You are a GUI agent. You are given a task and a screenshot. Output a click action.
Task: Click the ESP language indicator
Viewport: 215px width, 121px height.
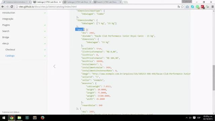[199, 118]
